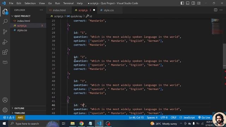
Task: Open Accounts icon in activity bar
Action: pyautogui.click(x=5, y=100)
